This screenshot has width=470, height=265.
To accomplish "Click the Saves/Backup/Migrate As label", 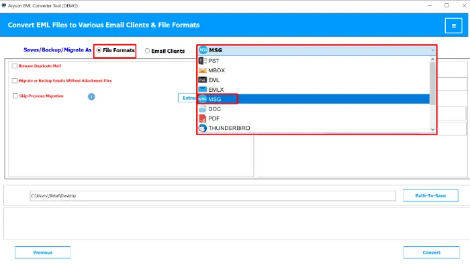I will [57, 50].
